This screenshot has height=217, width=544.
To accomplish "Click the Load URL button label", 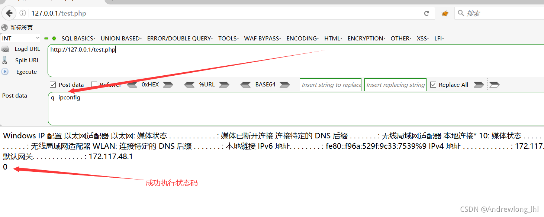I will click(x=27, y=49).
